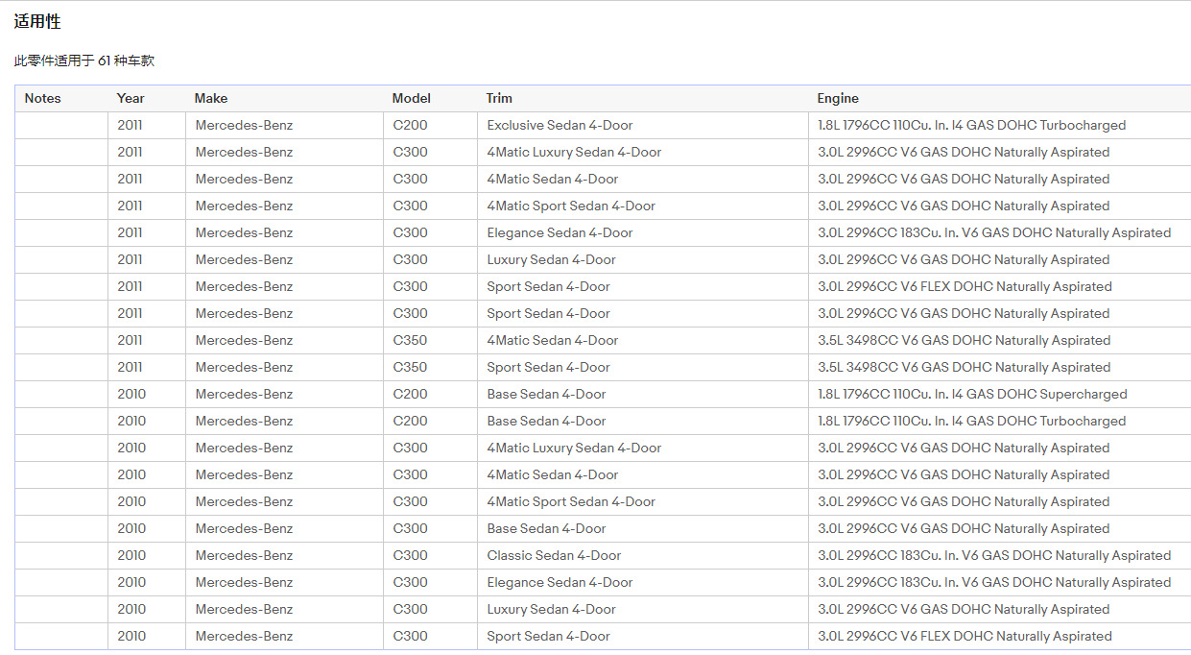Click the Notes cell of the Exclusive Sedan row
The height and width of the screenshot is (655, 1191).
tap(61, 125)
